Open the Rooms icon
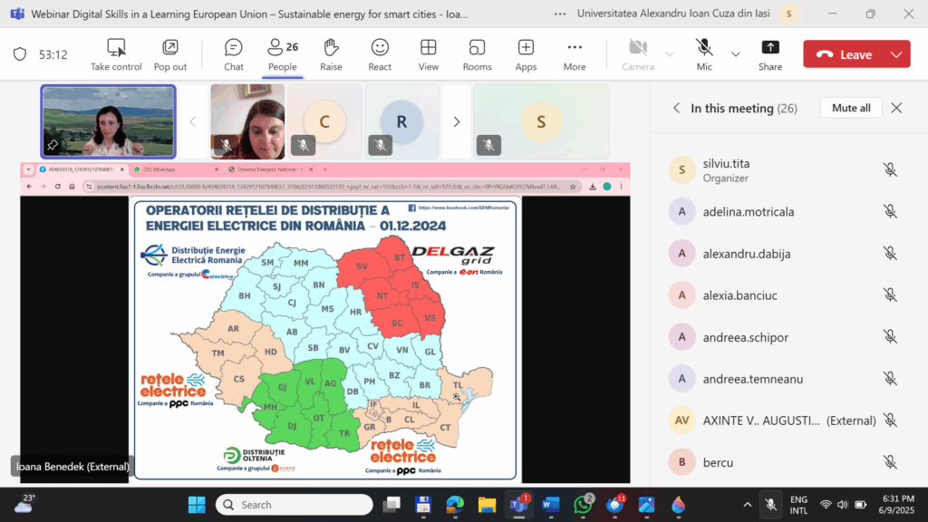The image size is (928, 522). click(x=477, y=53)
